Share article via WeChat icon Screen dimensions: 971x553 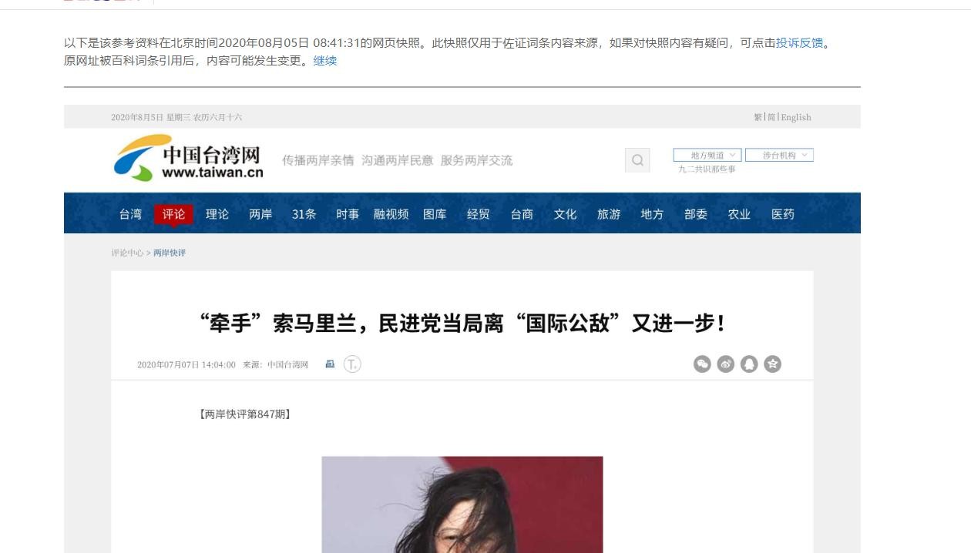point(702,364)
